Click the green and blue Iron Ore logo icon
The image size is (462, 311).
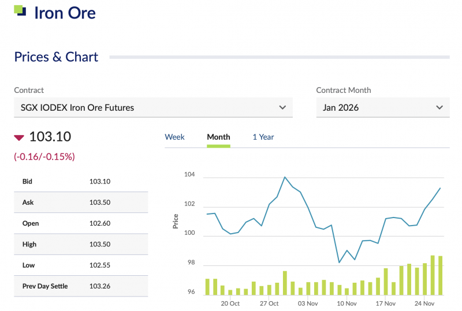20,10
